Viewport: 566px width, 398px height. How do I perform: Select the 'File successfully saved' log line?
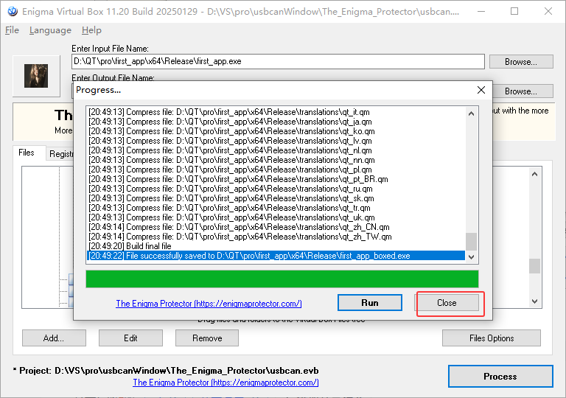(x=276, y=256)
